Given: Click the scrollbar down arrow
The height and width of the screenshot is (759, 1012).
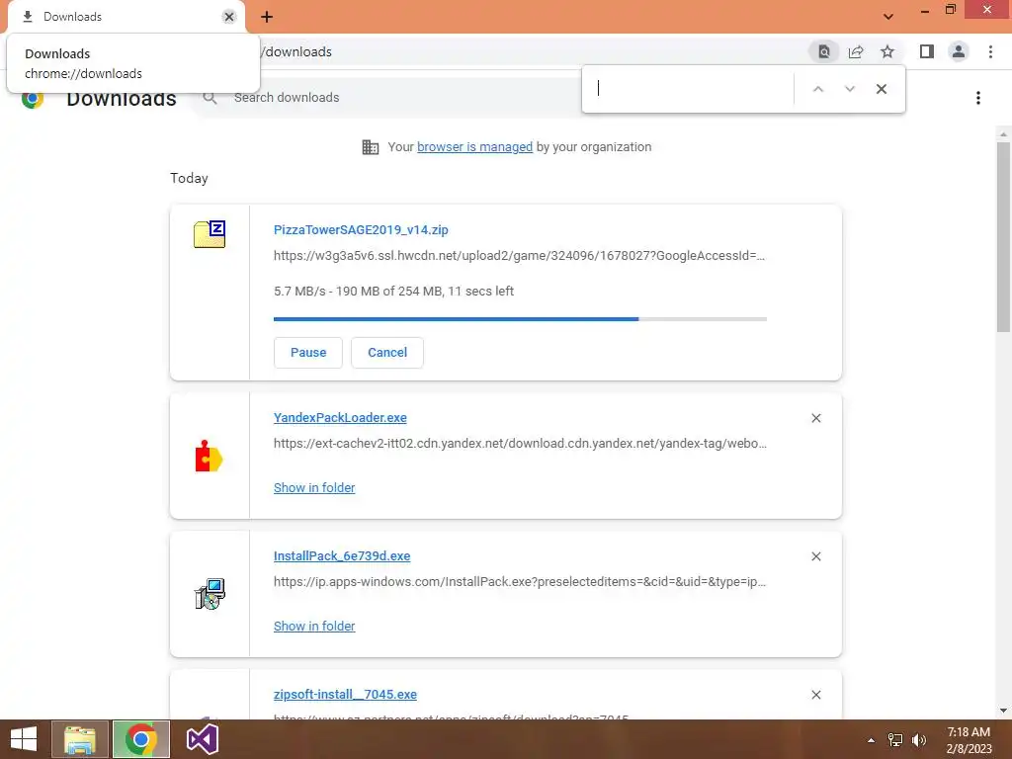Looking at the screenshot, I should click(x=1003, y=711).
